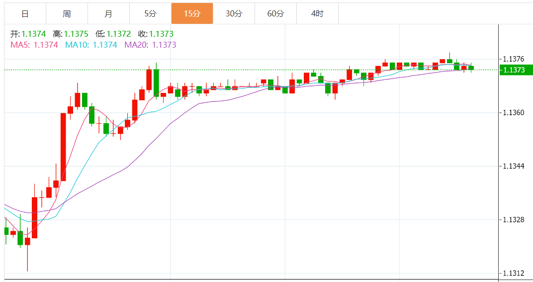Click the tallest red candlestick on chart
Screen dimensions: 533x282
coord(63,146)
